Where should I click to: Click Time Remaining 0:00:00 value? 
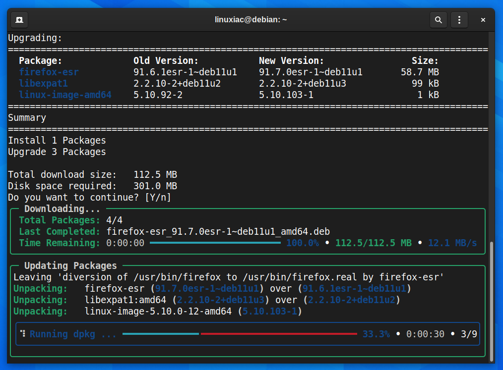point(125,243)
